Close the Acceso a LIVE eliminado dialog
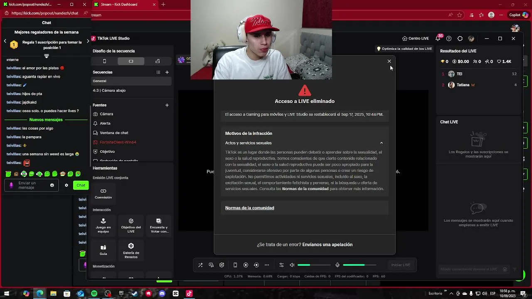This screenshot has width=532, height=299. pyautogui.click(x=389, y=61)
